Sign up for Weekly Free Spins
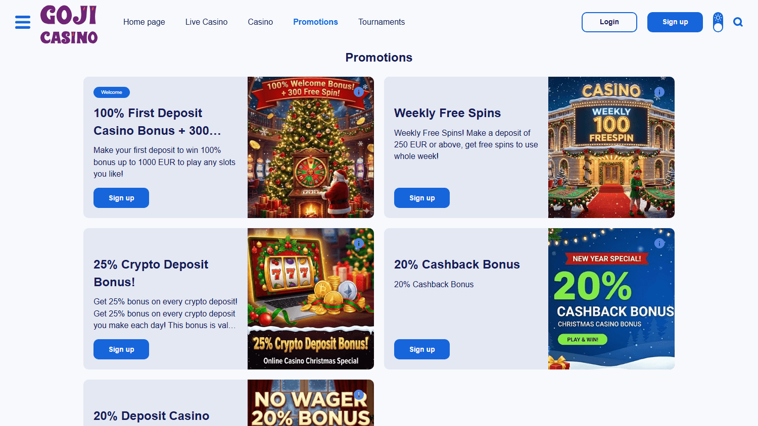The image size is (758, 426). point(422,198)
